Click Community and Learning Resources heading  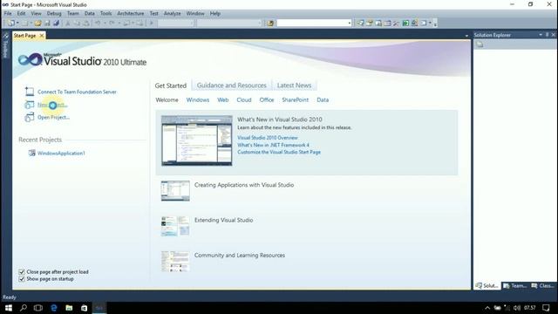(240, 256)
